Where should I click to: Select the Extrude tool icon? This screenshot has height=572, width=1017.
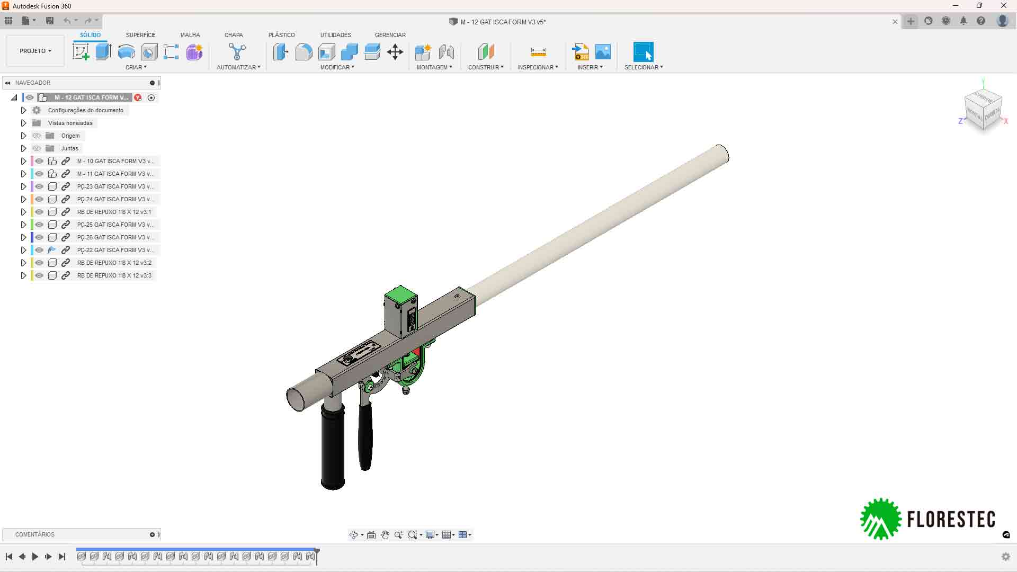pos(103,52)
